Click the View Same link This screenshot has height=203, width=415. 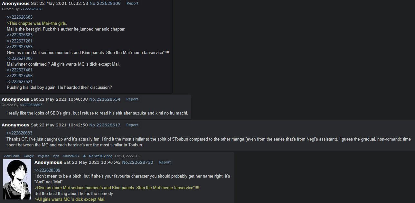click(x=12, y=156)
